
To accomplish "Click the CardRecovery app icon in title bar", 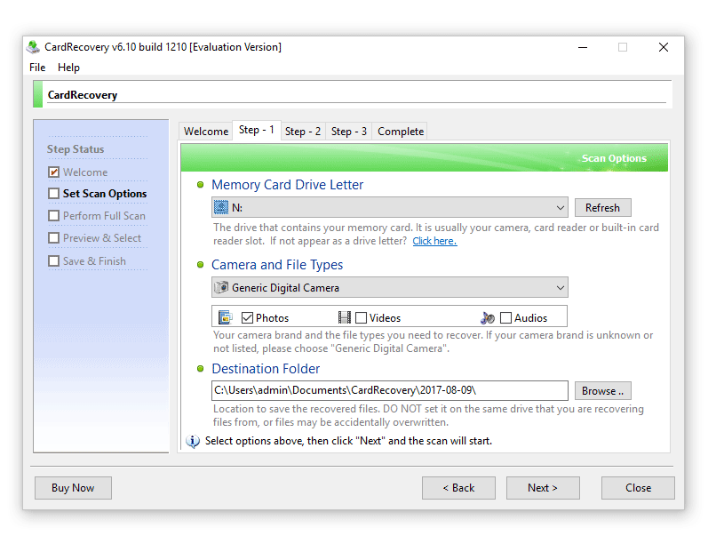I will coord(33,47).
